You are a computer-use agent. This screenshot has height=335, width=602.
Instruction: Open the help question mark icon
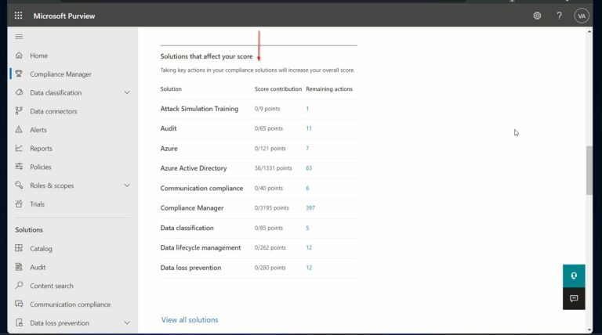pyautogui.click(x=559, y=16)
